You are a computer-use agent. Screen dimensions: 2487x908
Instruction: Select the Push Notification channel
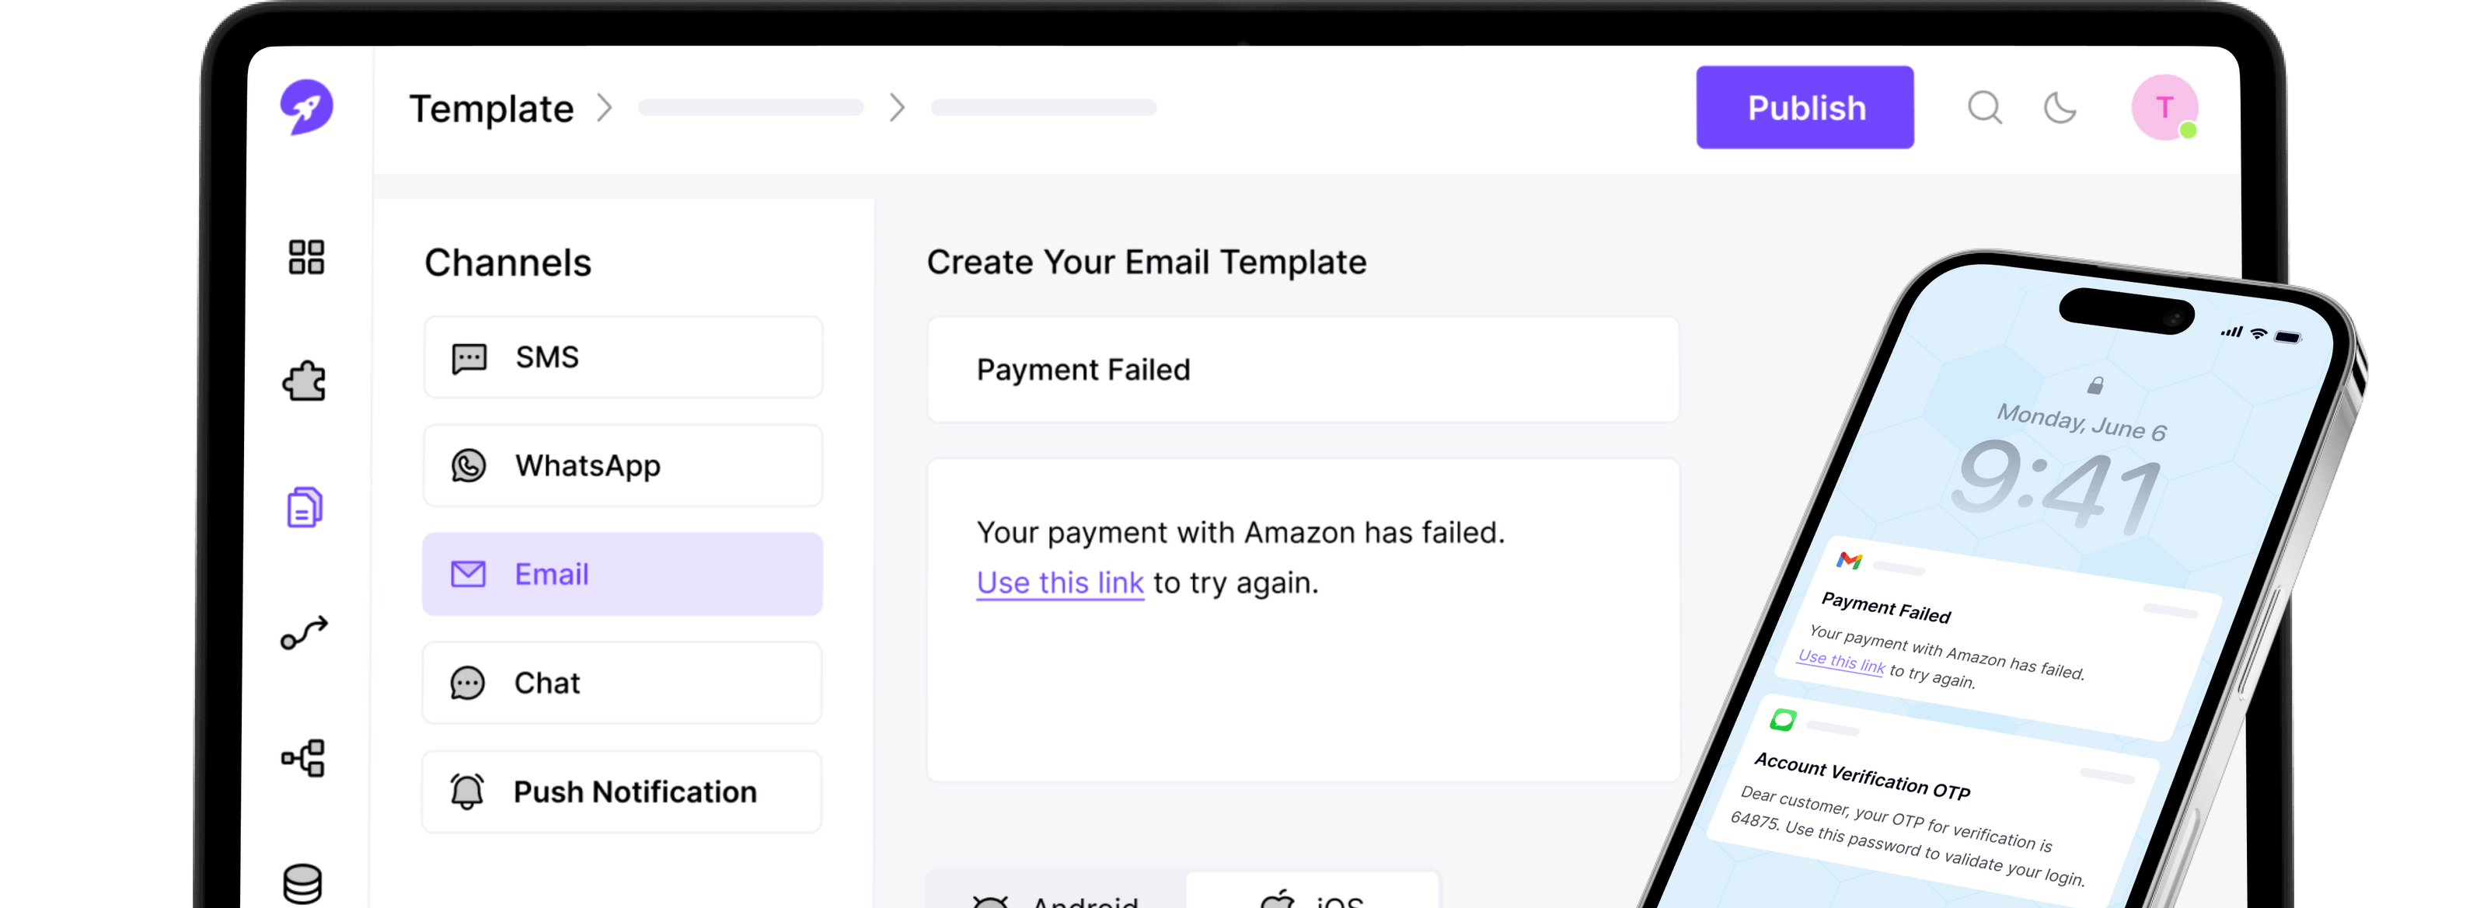coord(623,792)
